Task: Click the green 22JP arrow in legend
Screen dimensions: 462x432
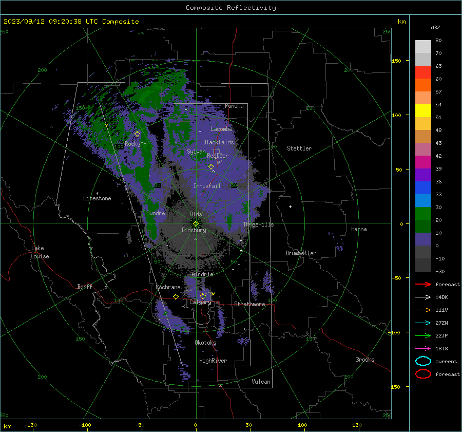Action: point(423,335)
